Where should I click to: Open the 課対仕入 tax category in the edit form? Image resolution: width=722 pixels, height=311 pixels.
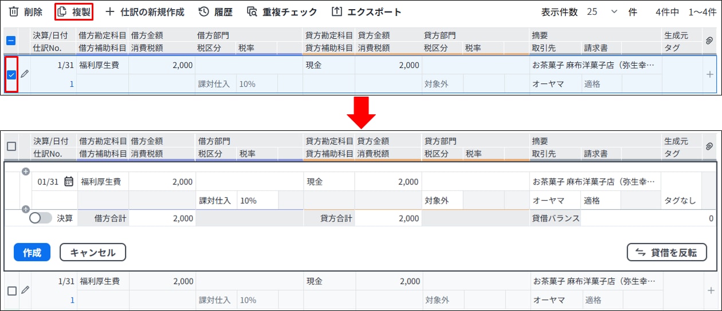(215, 201)
